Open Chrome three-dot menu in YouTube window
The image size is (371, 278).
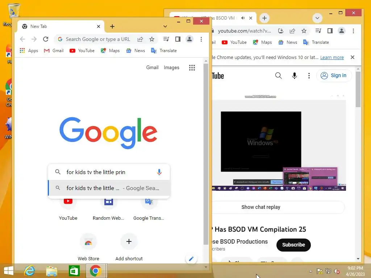pyautogui.click(x=353, y=31)
